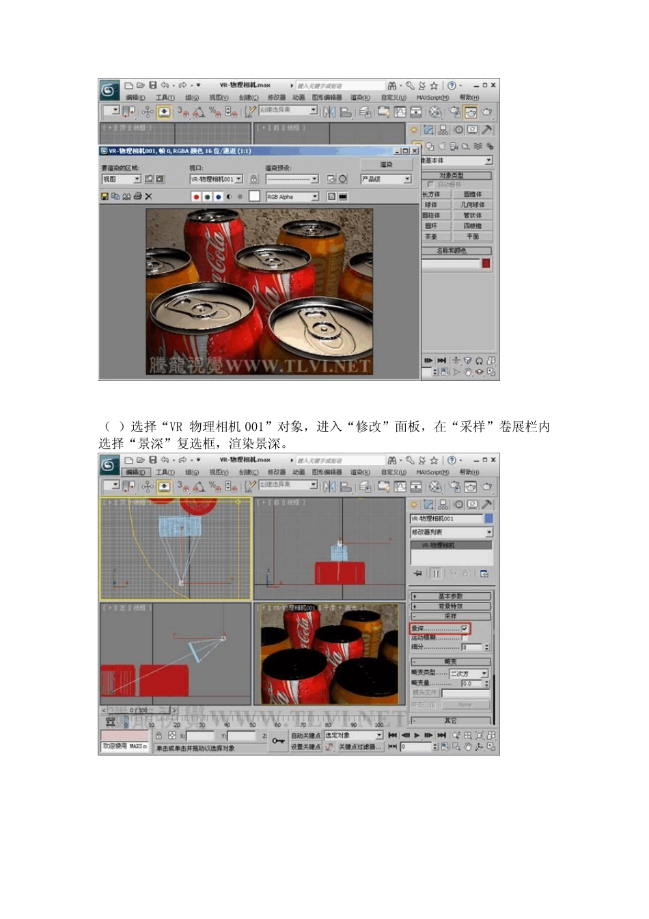Viewport: 649px width, 919px height.
Task: Toggle the alpha channel display button
Action: coord(229,197)
